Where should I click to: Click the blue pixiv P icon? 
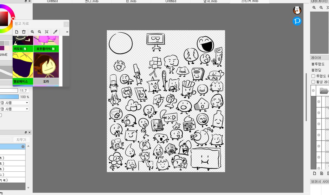[297, 21]
